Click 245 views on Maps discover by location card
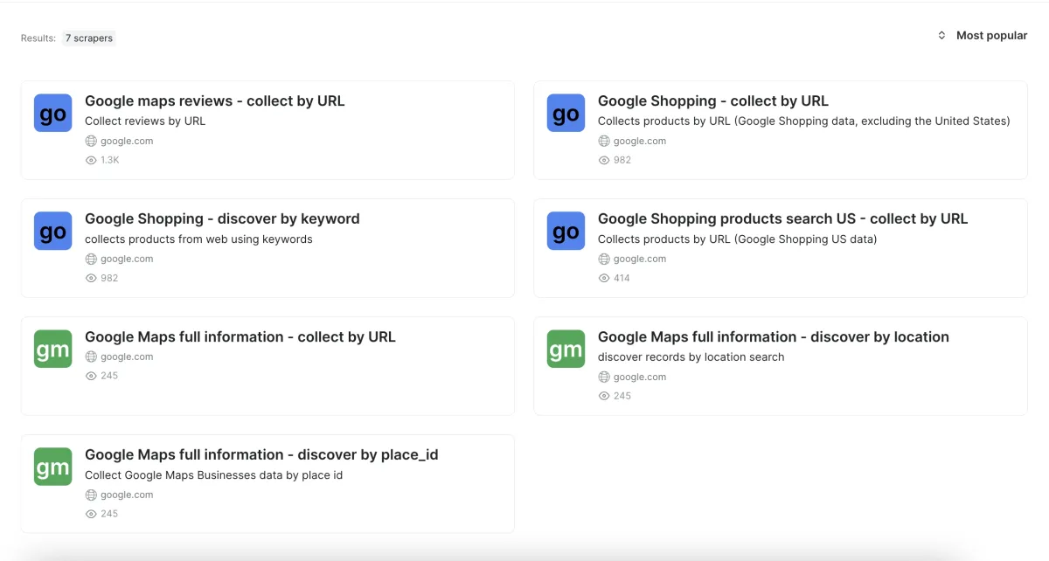The height and width of the screenshot is (561, 1049). point(622,396)
